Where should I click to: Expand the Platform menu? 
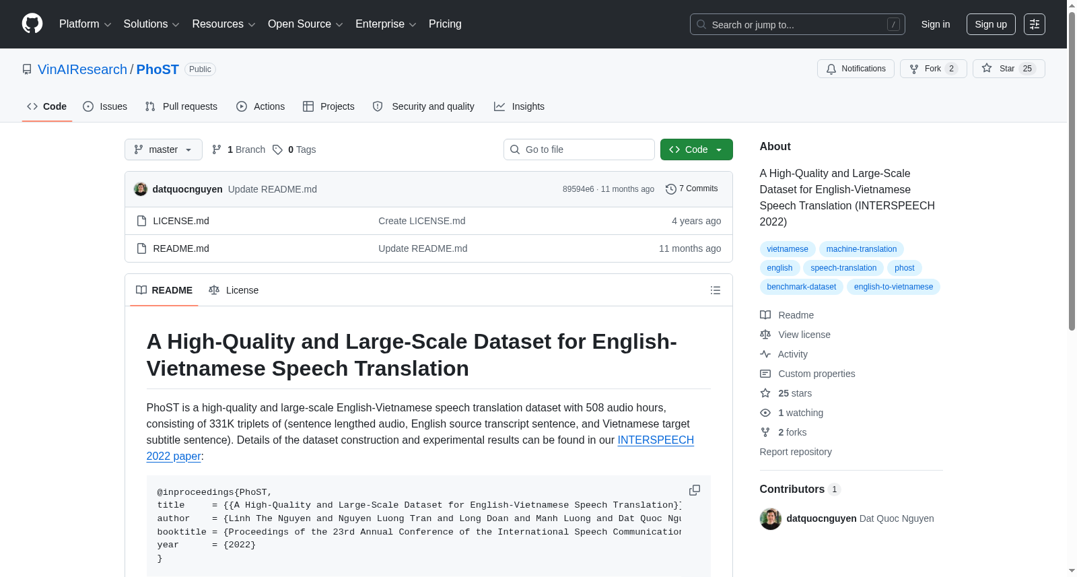pos(85,24)
